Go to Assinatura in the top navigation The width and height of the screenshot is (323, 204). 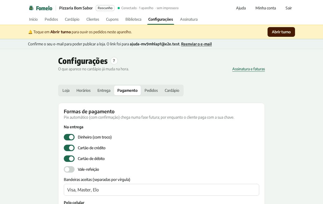(x=189, y=19)
